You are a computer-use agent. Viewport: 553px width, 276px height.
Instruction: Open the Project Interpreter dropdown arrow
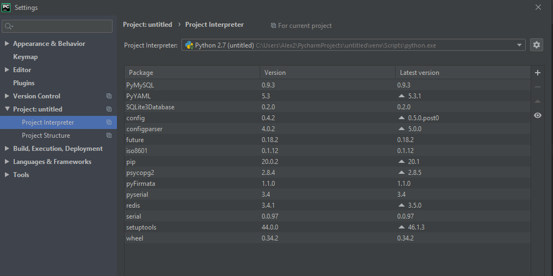point(519,45)
